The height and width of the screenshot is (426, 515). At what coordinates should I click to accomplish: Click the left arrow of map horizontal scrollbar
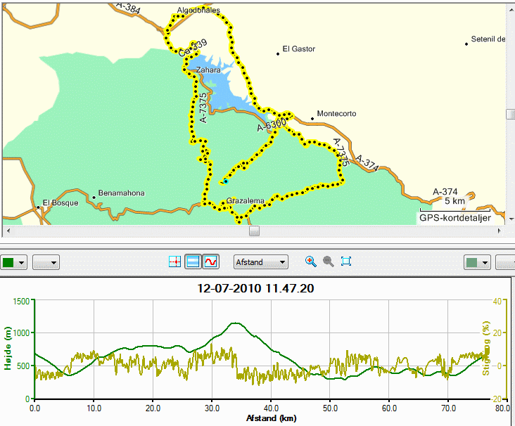(x=8, y=231)
